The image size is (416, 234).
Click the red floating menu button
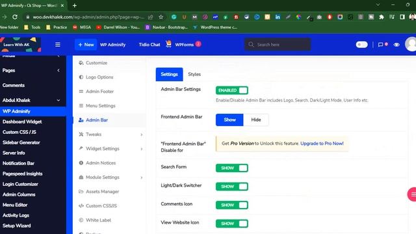(412, 194)
